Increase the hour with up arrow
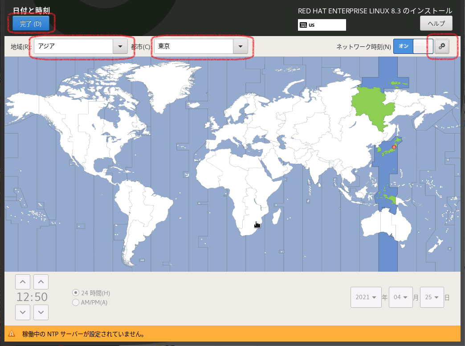The height and width of the screenshot is (346, 465). (23, 282)
